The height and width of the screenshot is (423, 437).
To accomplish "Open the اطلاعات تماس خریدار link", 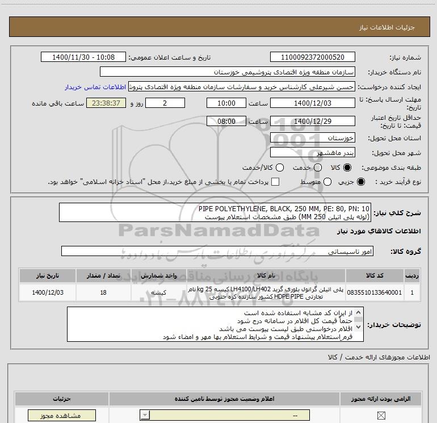I will coord(95,87).
